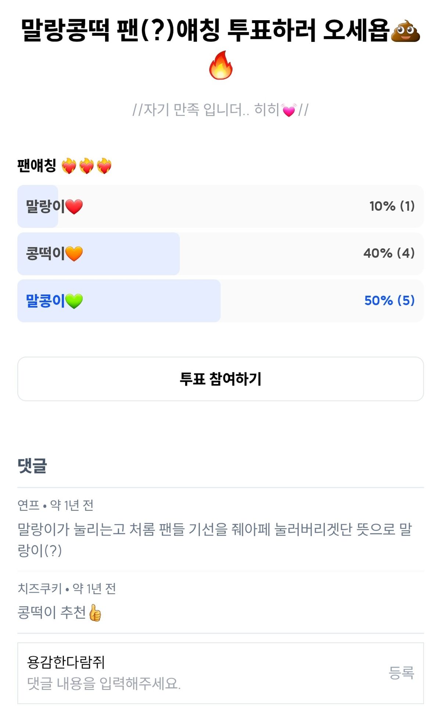Click the thumbs-up emoji in 치즈쿠키's comment
Image resolution: width=441 pixels, height=706 pixels.
tap(95, 613)
